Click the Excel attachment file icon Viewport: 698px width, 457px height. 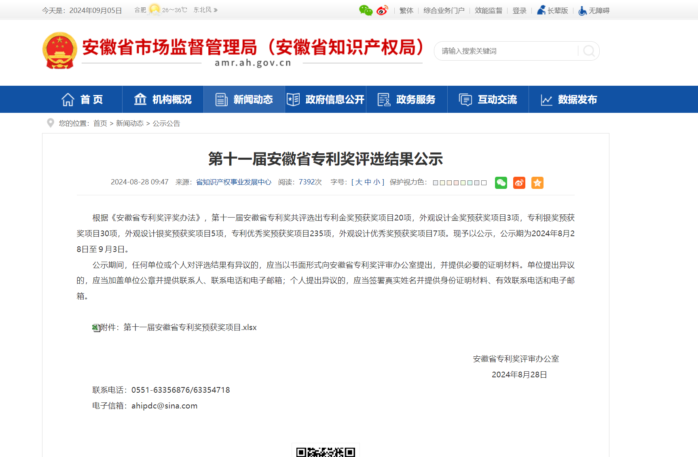[96, 328]
